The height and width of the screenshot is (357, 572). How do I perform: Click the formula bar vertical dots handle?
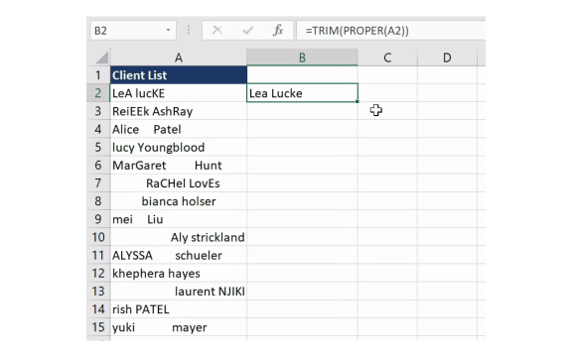189,30
